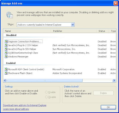Click the horizontal scrollbar left arrow
Viewport: 119px width, 113px height.
[x=5, y=80]
